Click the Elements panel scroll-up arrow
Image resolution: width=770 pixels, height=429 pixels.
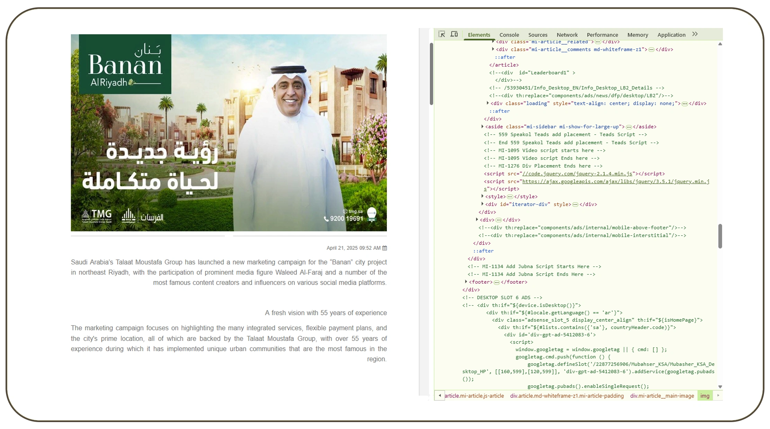(720, 44)
